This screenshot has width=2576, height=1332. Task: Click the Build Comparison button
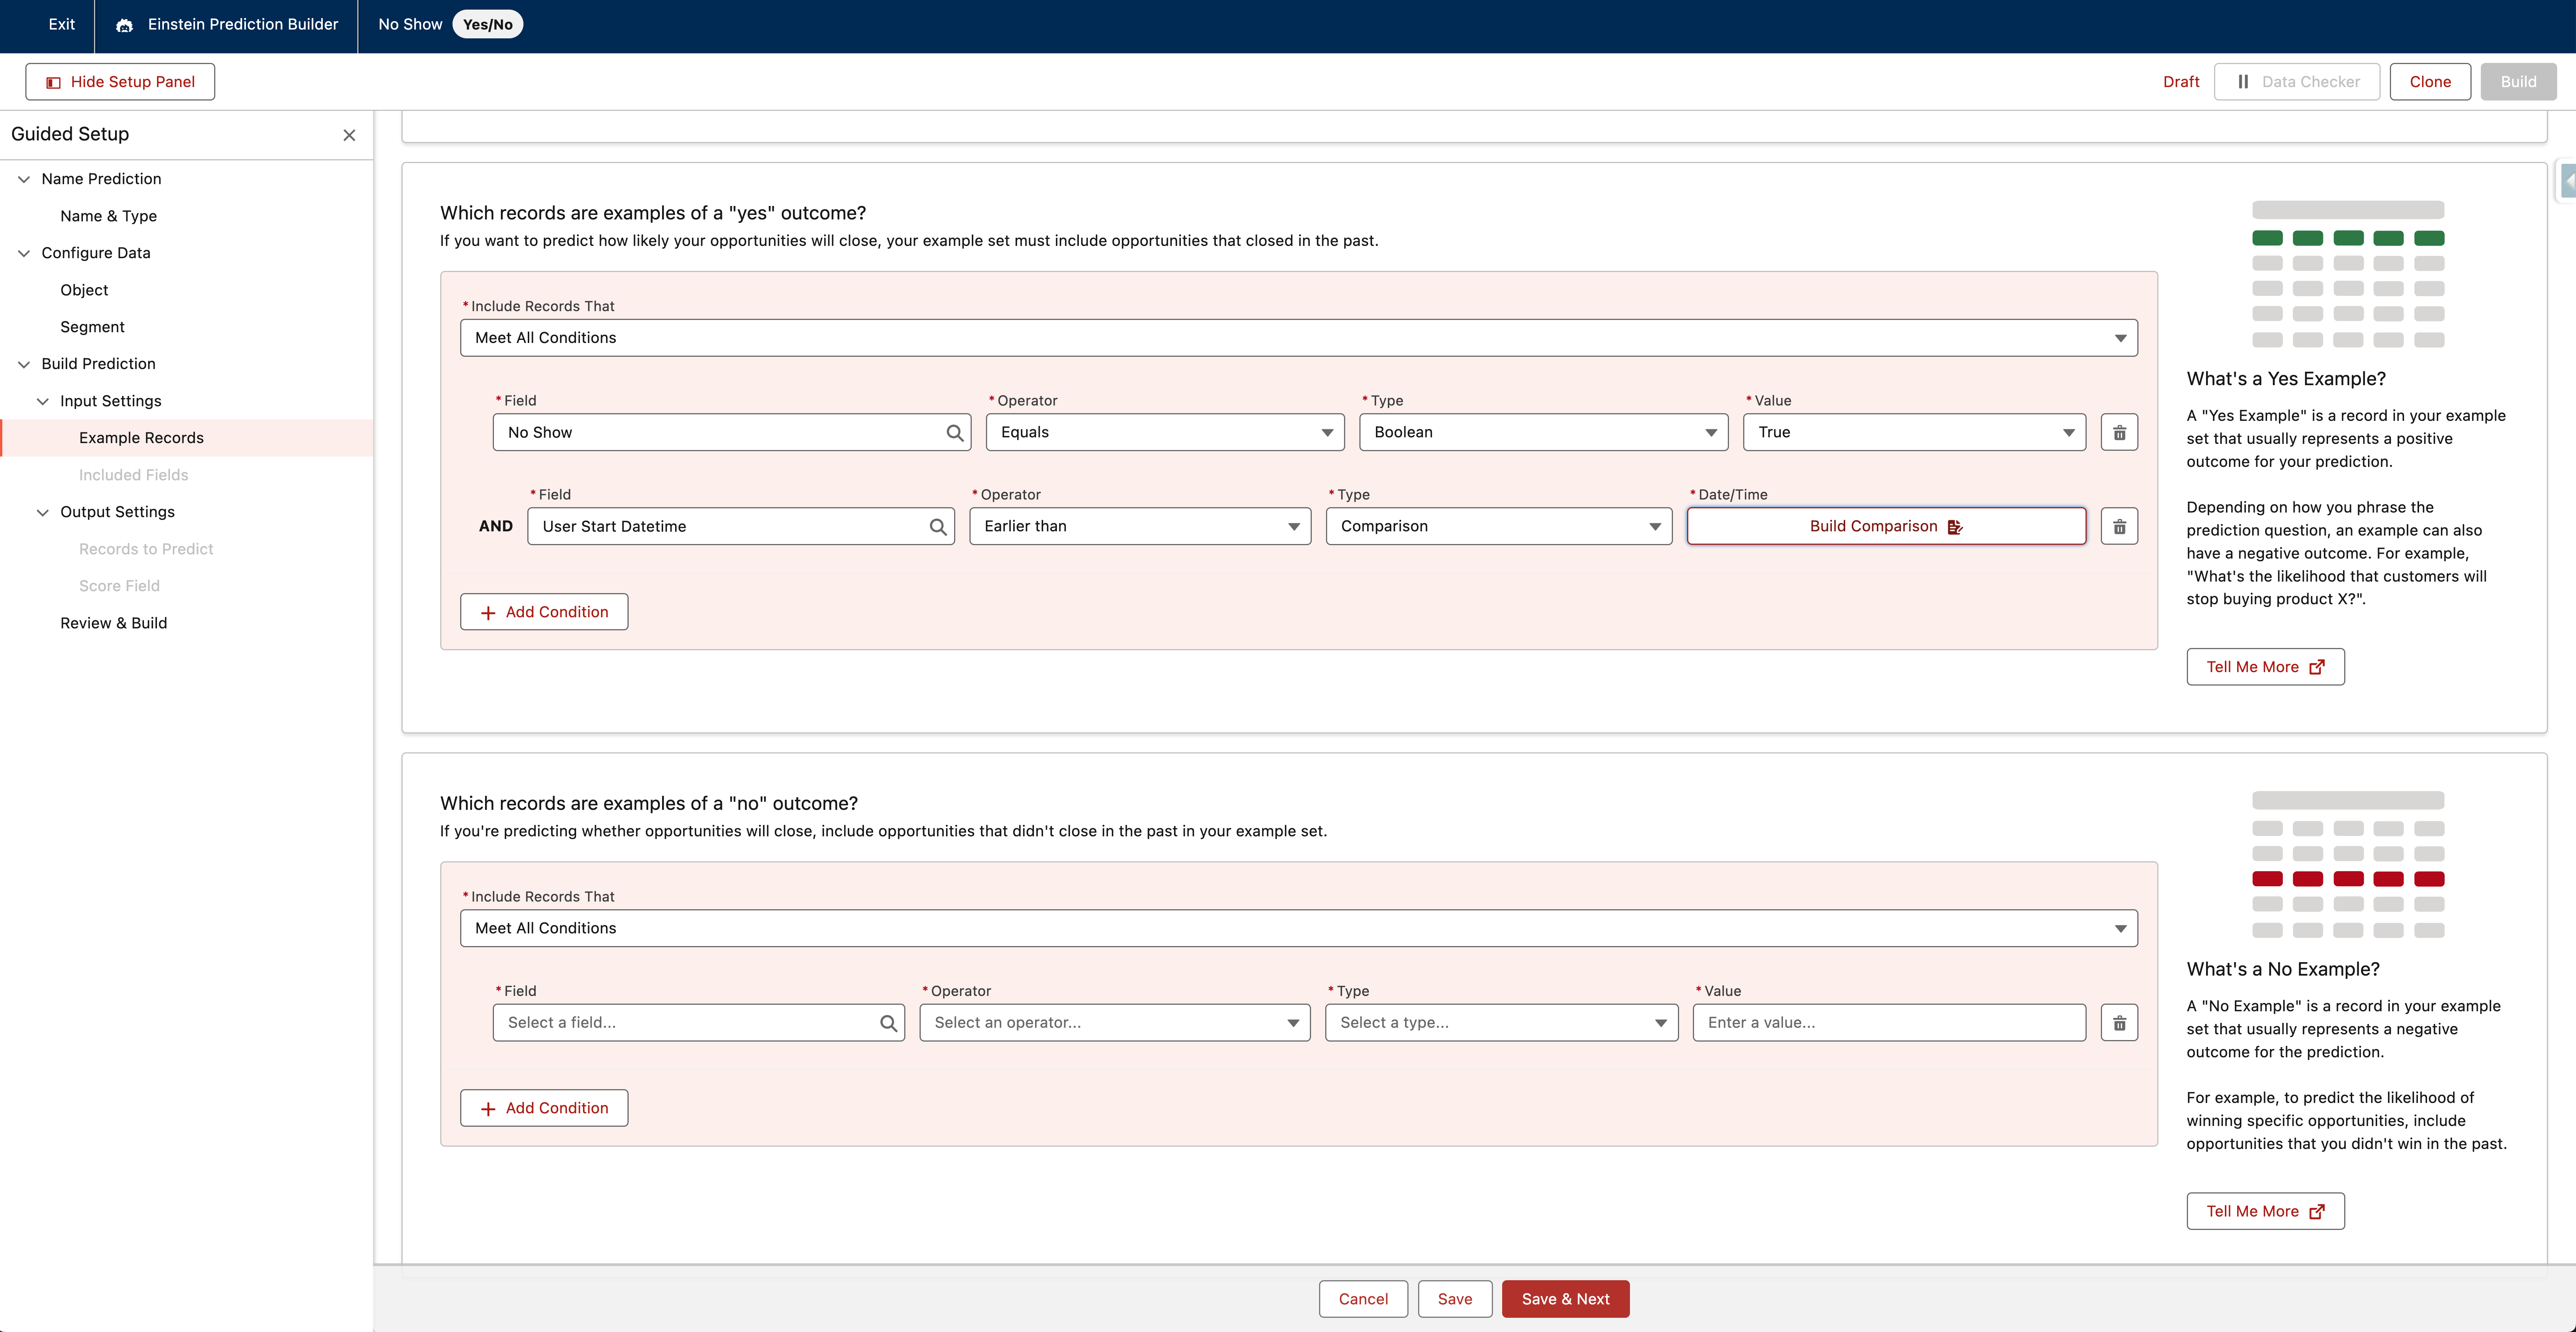tap(1885, 527)
